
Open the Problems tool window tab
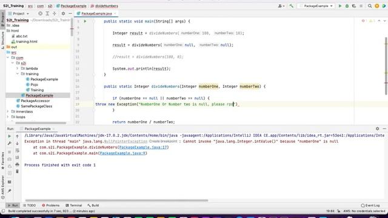(51, 205)
